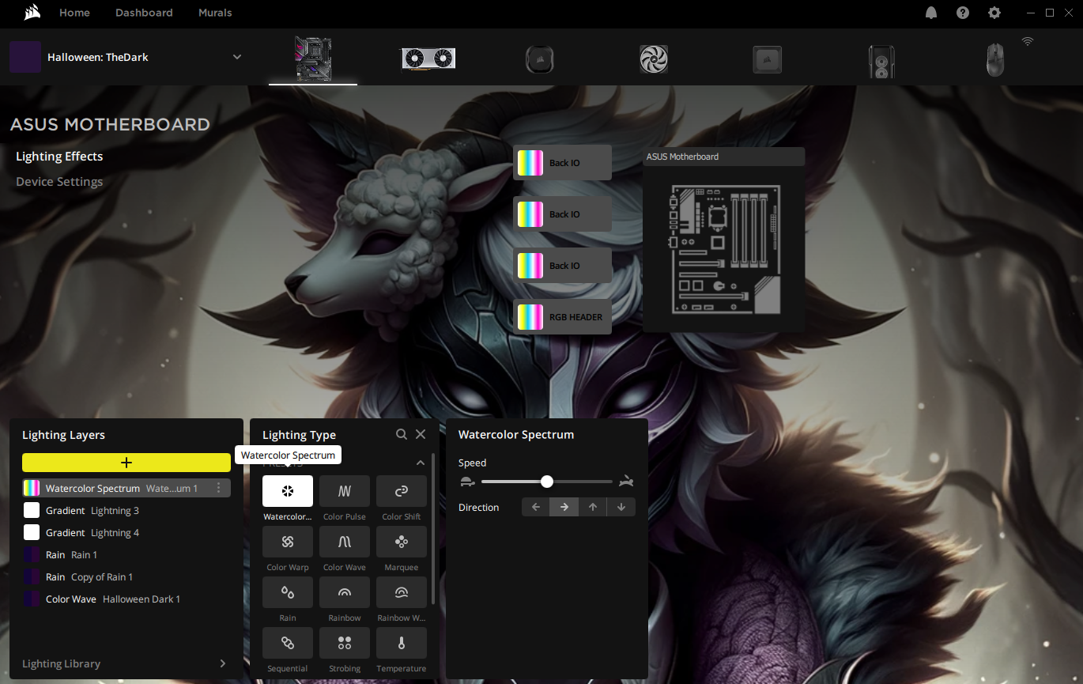1083x684 pixels.
Task: Expand the Lighting Library arrow
Action: 223,663
